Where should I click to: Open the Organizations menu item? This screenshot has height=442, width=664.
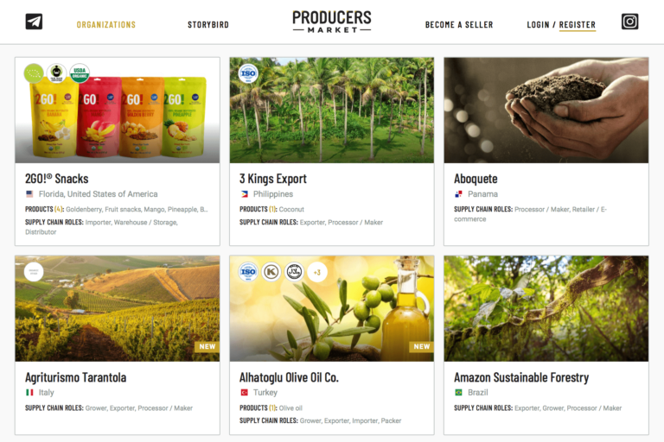(106, 24)
